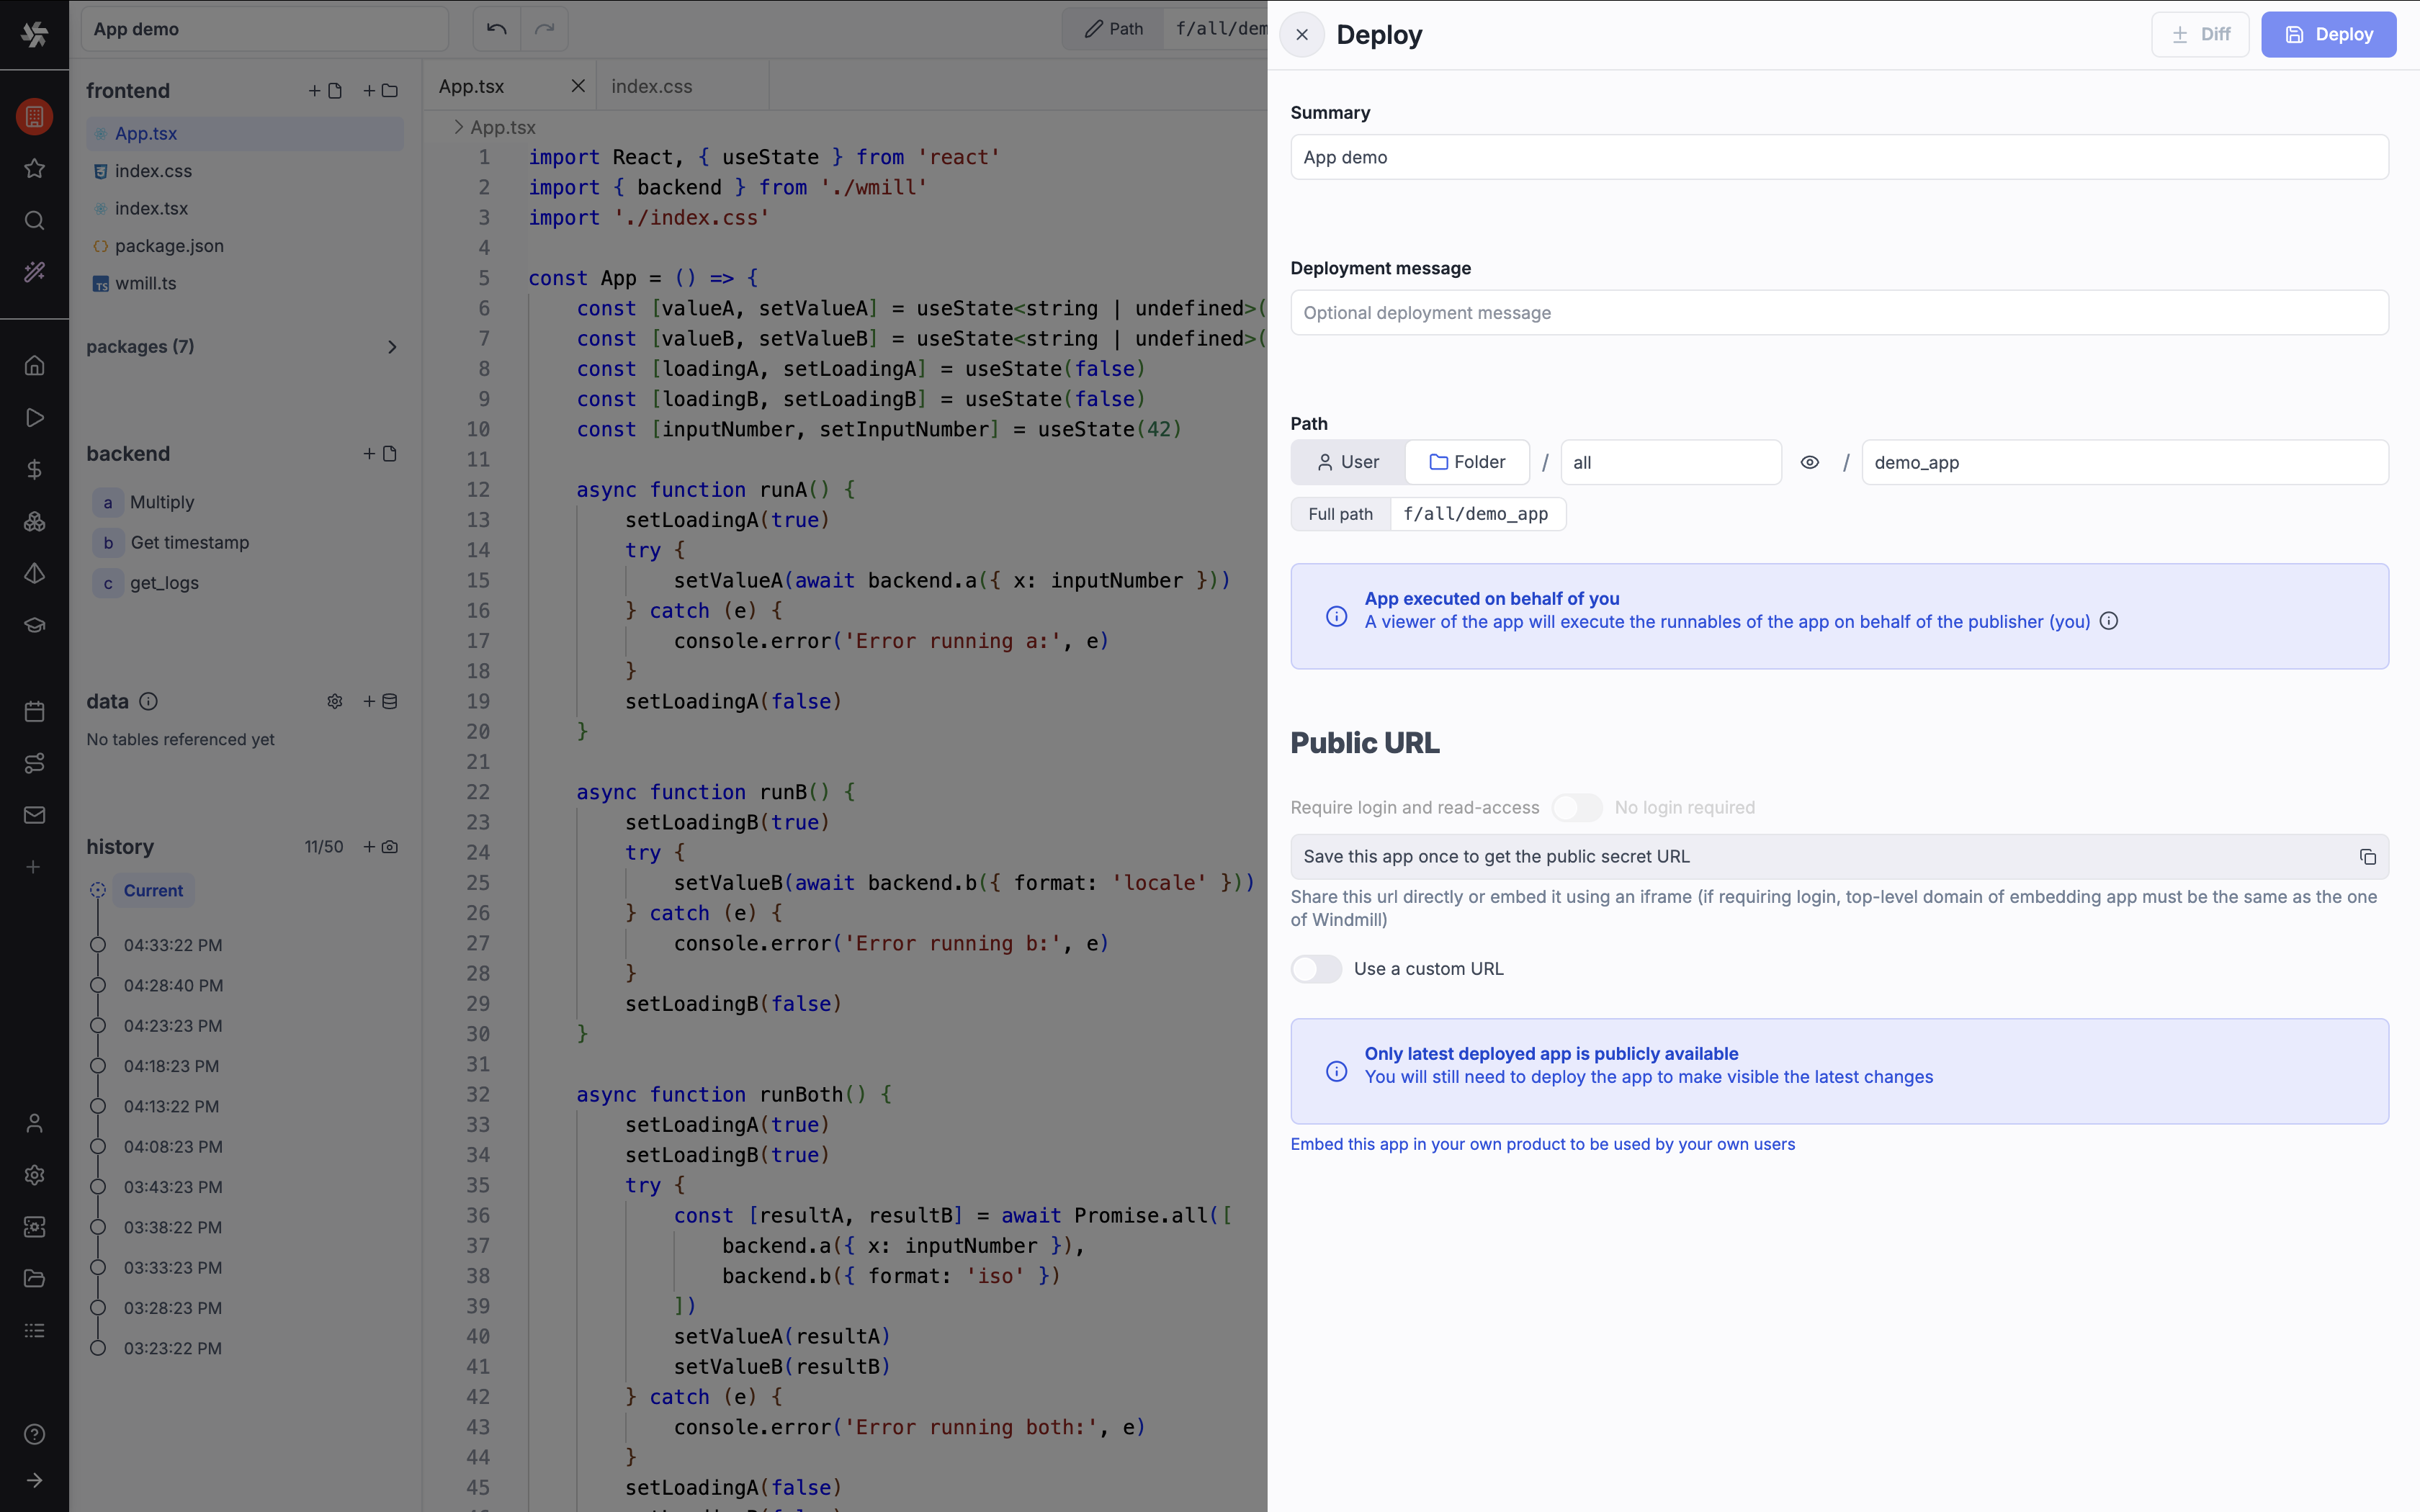Take a history snapshot camera icon
The width and height of the screenshot is (2420, 1512).
click(x=380, y=847)
